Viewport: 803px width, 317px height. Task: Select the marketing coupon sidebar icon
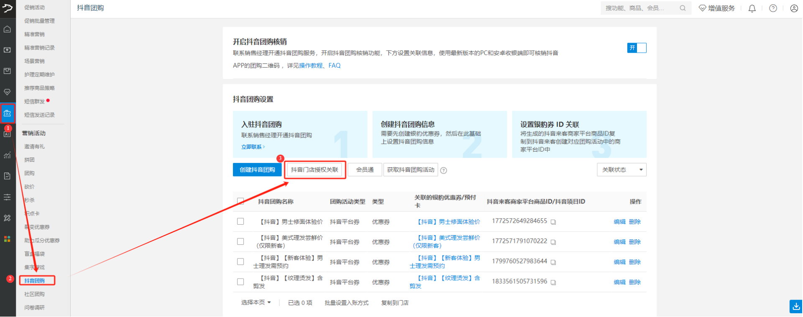[7, 113]
